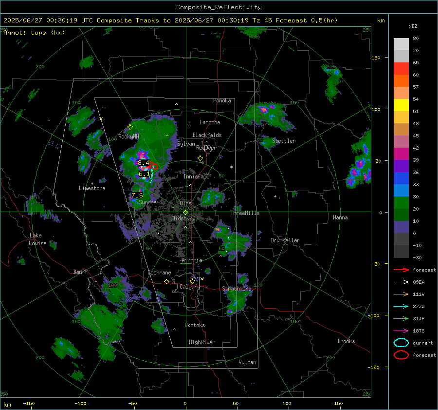The image size is (438, 410).
Task: Click the red forecast ellipse legend symbol
Action: (x=401, y=355)
